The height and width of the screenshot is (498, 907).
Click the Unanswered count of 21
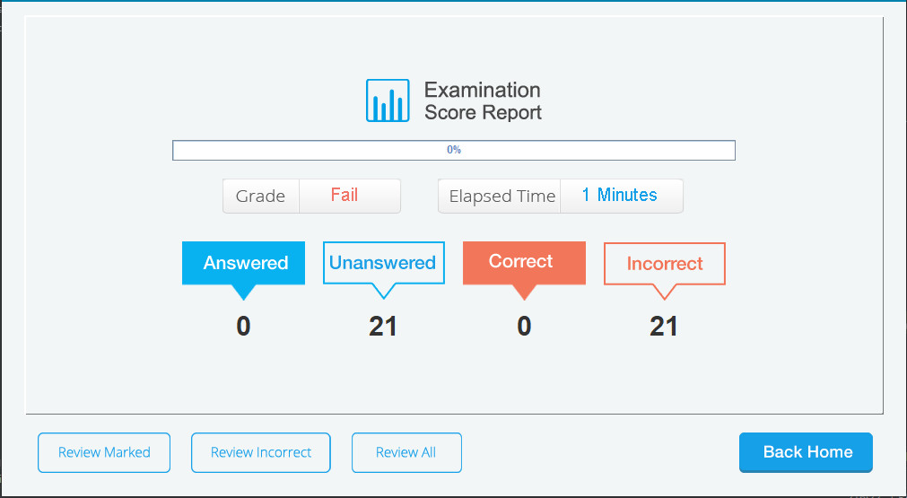(383, 327)
